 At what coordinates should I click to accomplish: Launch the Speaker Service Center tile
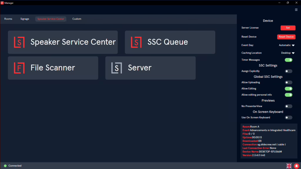tap(63, 42)
